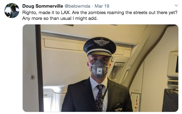
Task: Open the attached pilot photo
Action: [100, 68]
